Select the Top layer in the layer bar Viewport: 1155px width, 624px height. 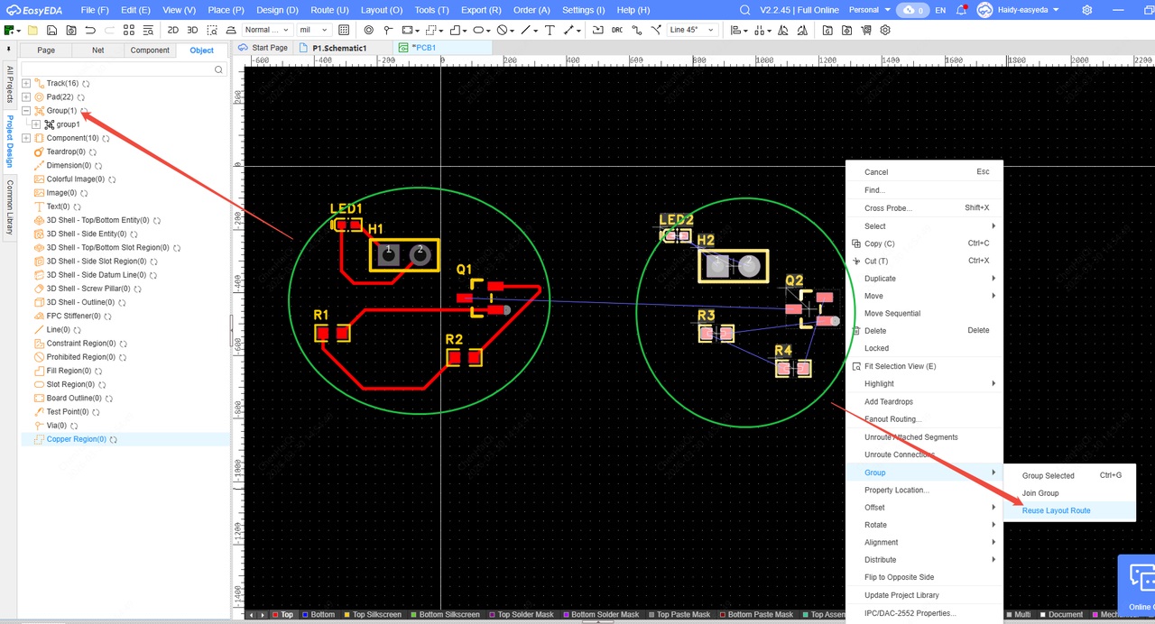coord(287,615)
